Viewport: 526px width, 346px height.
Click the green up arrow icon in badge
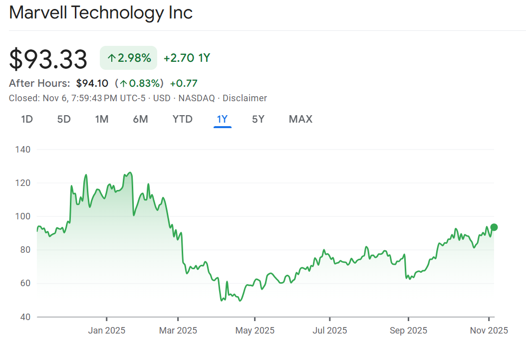point(111,58)
